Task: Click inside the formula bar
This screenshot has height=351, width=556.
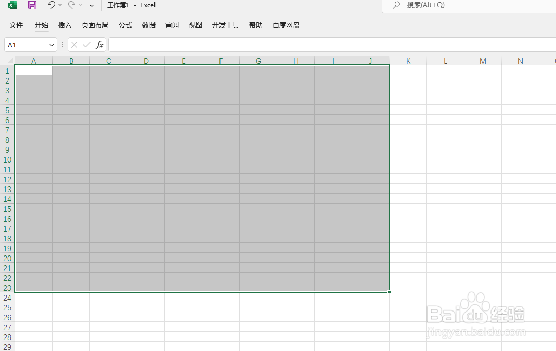Action: click(x=332, y=45)
